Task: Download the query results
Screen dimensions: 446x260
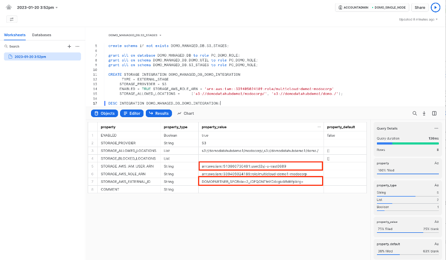Action: pyautogui.click(x=424, y=113)
